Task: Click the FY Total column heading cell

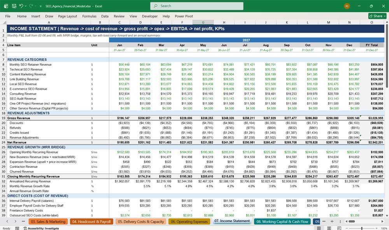Action: click(371, 45)
